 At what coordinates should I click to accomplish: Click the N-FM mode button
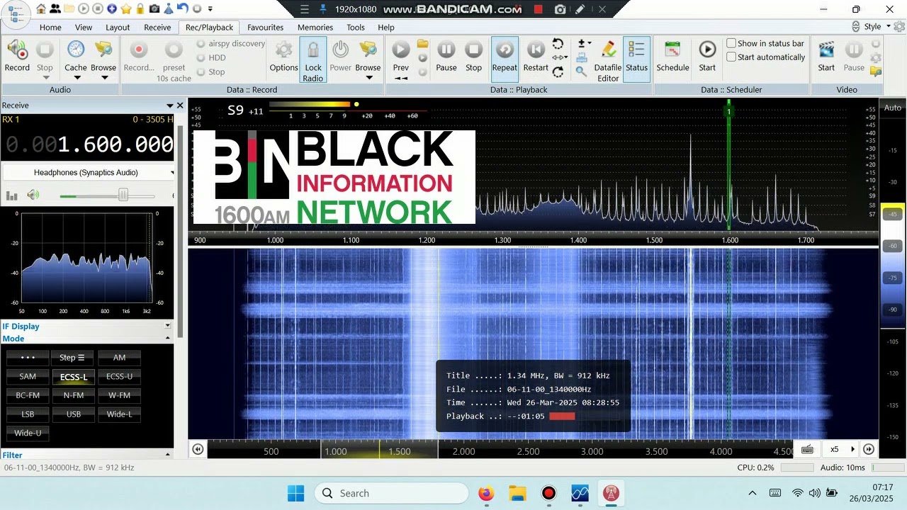[x=74, y=395]
